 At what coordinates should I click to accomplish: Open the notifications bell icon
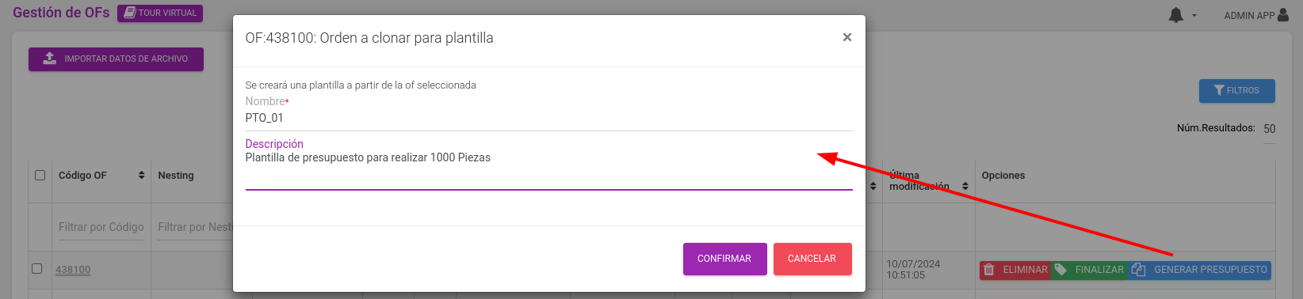[x=1176, y=15]
